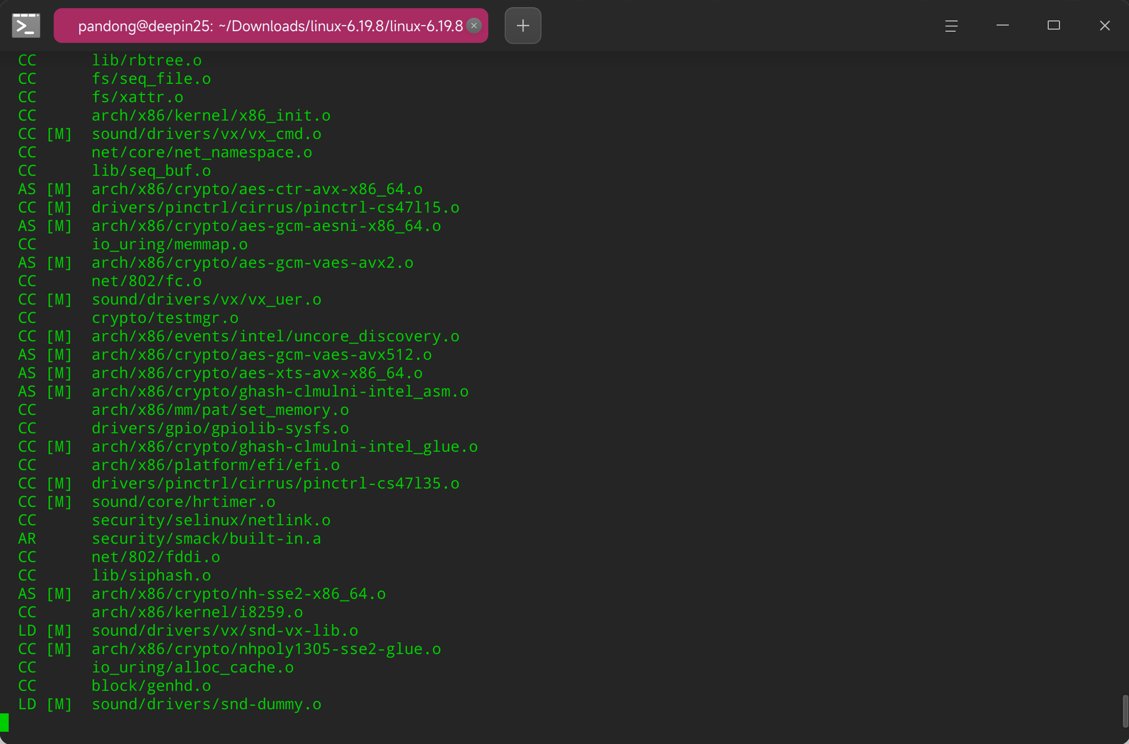The height and width of the screenshot is (744, 1129).
Task: Open a new tab with the plus icon
Action: point(523,26)
